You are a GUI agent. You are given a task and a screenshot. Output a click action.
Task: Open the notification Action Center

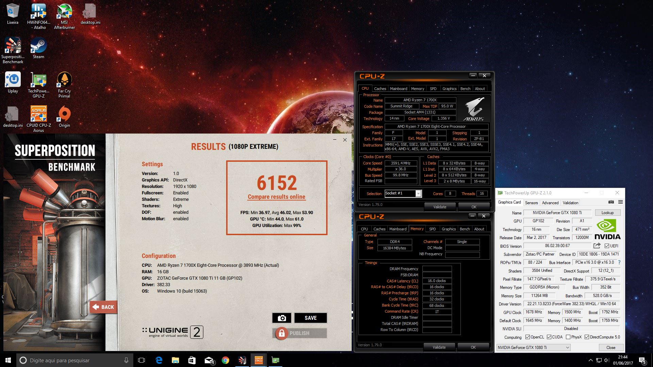click(642, 360)
